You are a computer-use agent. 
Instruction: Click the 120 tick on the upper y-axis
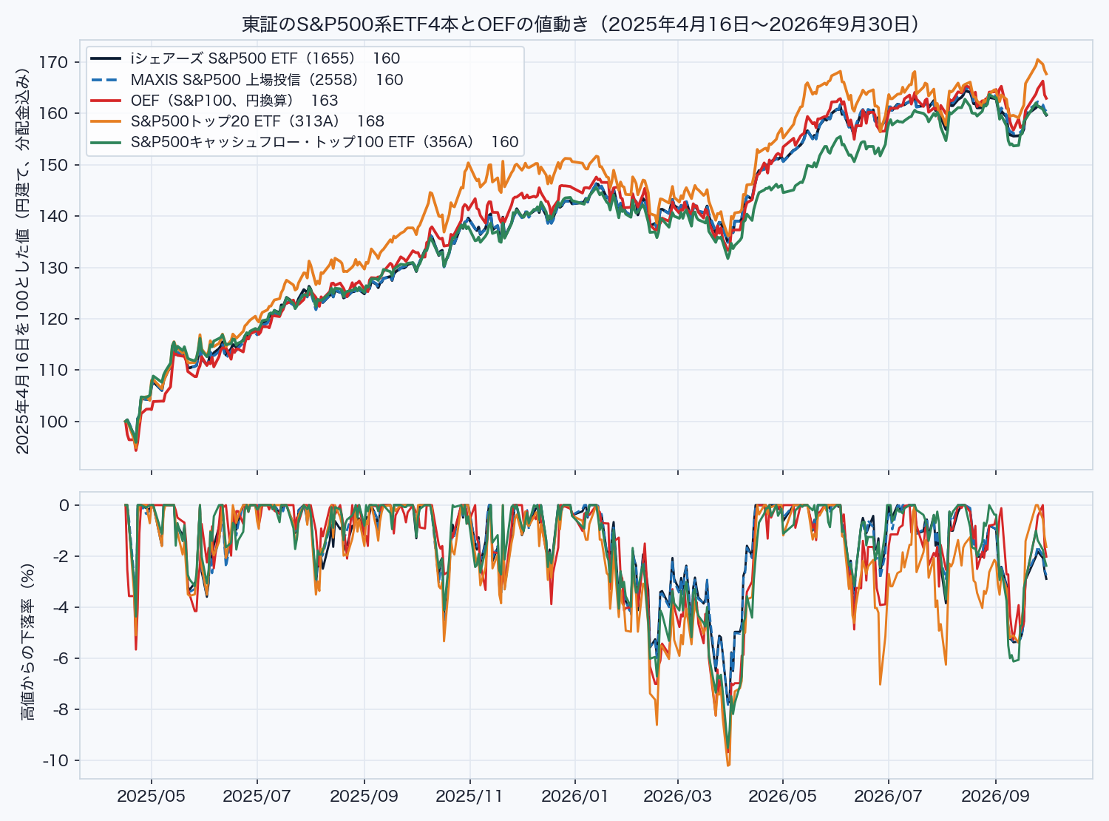[x=54, y=319]
